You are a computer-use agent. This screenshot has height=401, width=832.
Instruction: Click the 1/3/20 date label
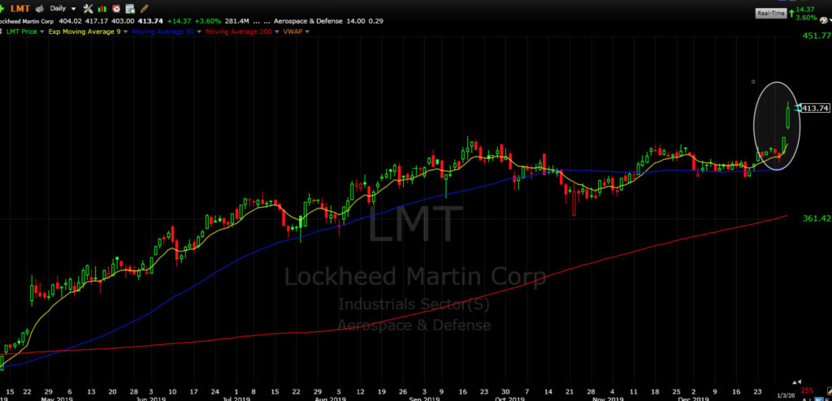point(786,395)
